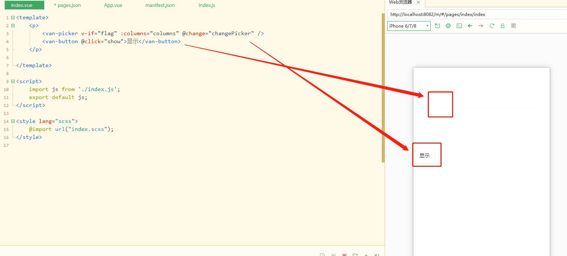This screenshot has height=256, width=567.
Task: Collapse the p tag block on line 2
Action: coord(13,25)
